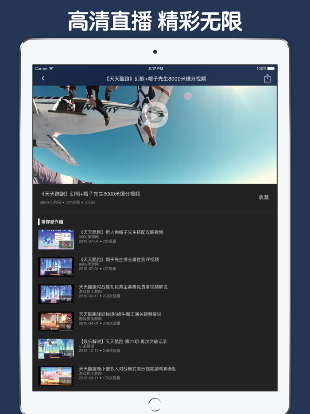Click the Wi-Fi status icon
This screenshot has width=310, height=414.
coord(51,68)
